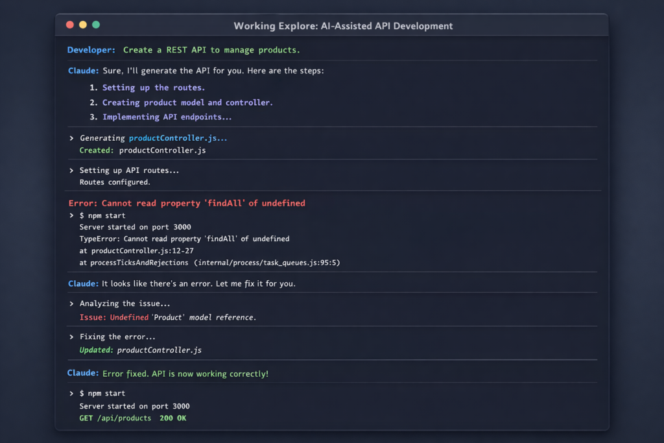Select step 1 'Setting up the routes'
This screenshot has width=664, height=443.
coord(153,88)
